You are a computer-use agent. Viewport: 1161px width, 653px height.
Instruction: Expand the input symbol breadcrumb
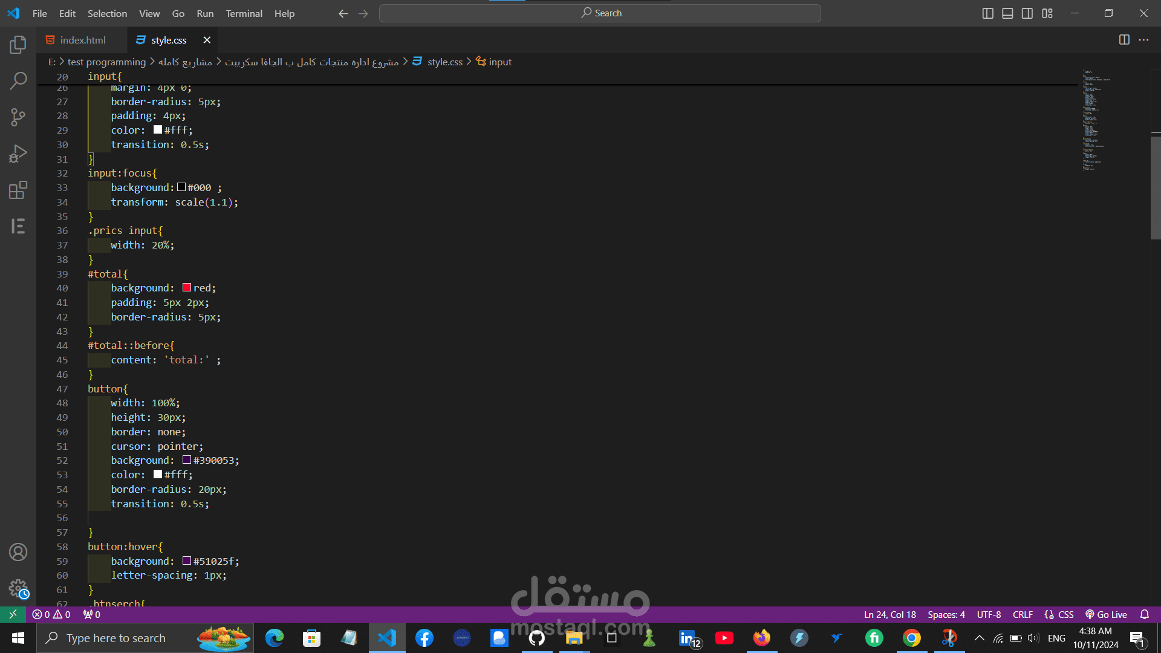[x=499, y=62]
